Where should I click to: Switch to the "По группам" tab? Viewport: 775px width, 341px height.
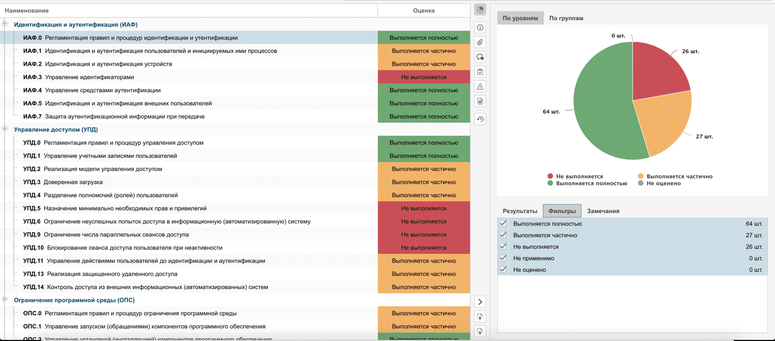tap(566, 18)
